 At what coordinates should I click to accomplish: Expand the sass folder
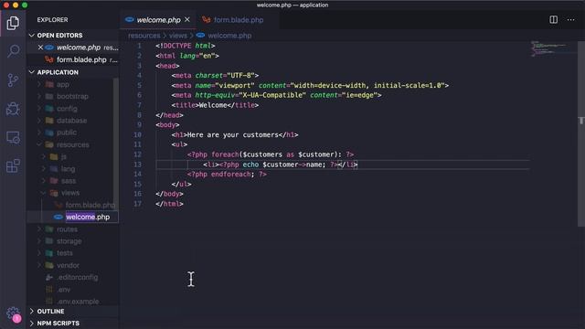70,181
